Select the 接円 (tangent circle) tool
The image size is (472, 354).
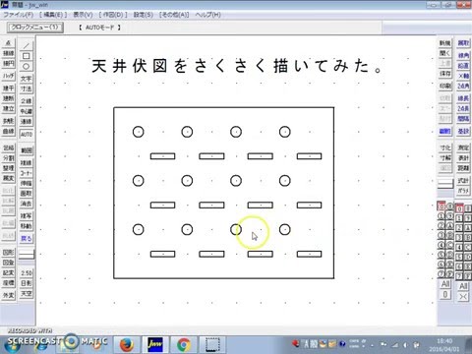tap(9, 63)
